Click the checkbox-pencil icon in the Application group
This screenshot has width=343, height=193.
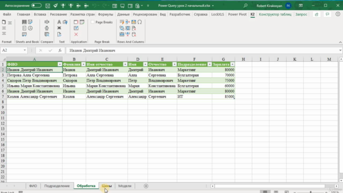[x=76, y=28]
